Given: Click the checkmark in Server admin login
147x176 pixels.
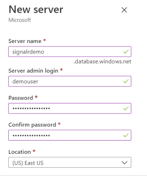Looking at the screenshot, I should [x=126, y=81].
